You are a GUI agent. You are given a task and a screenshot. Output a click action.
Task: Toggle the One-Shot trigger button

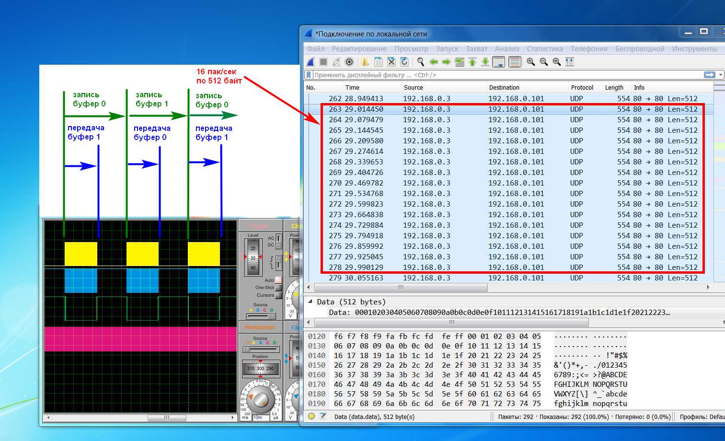(278, 288)
